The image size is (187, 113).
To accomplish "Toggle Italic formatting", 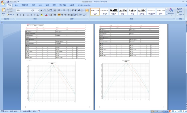I will pyautogui.click(x=20, y=15).
